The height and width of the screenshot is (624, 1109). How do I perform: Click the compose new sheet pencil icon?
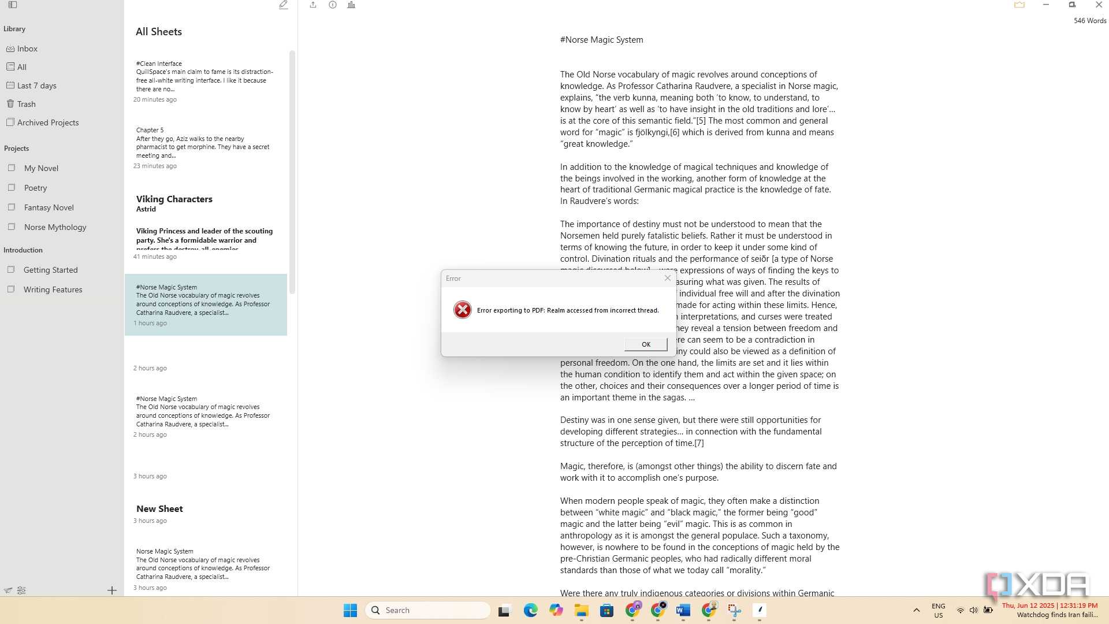(283, 5)
